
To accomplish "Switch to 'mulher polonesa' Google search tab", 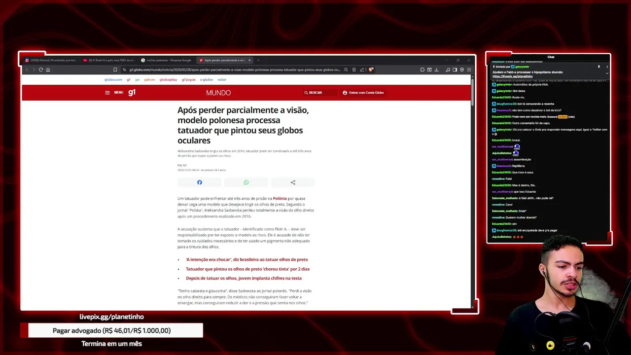I will (167, 60).
